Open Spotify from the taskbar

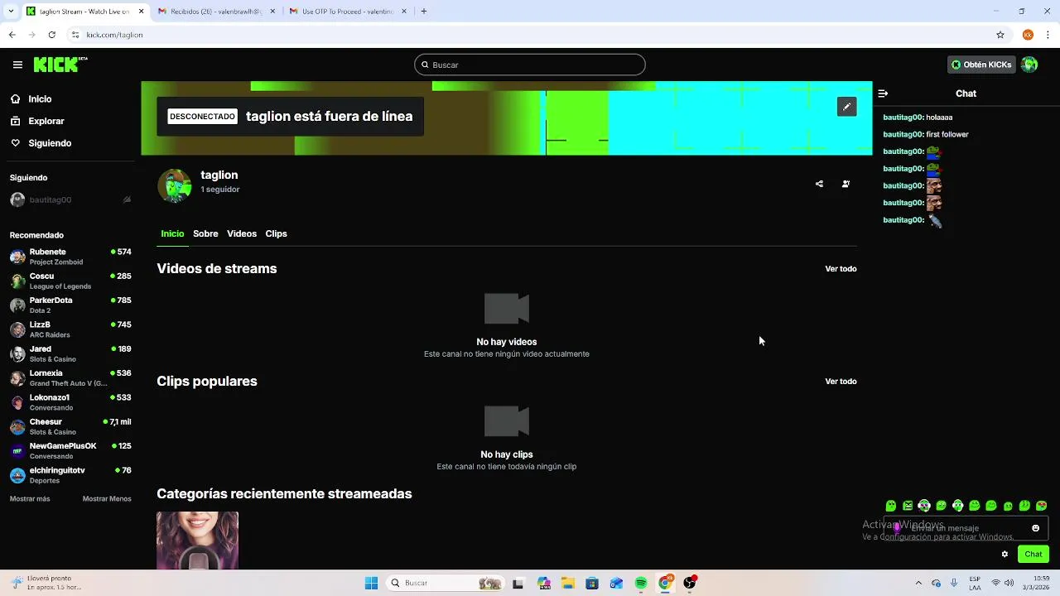[641, 584]
